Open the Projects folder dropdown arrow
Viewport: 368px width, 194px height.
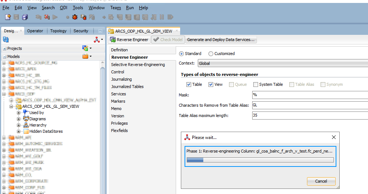[x=90, y=48]
